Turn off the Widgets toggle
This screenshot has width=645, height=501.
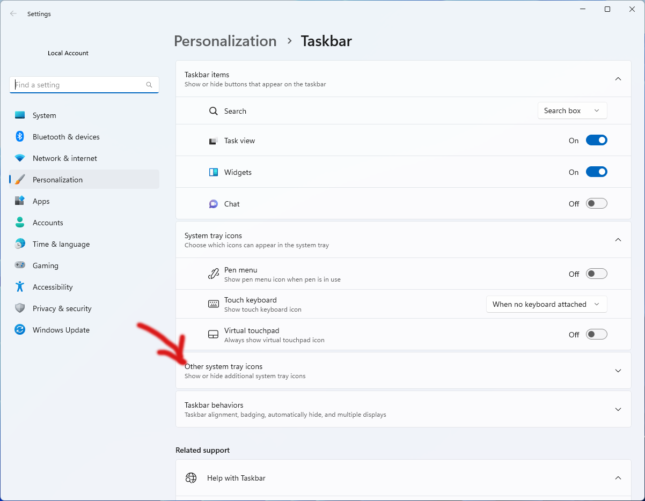point(596,172)
